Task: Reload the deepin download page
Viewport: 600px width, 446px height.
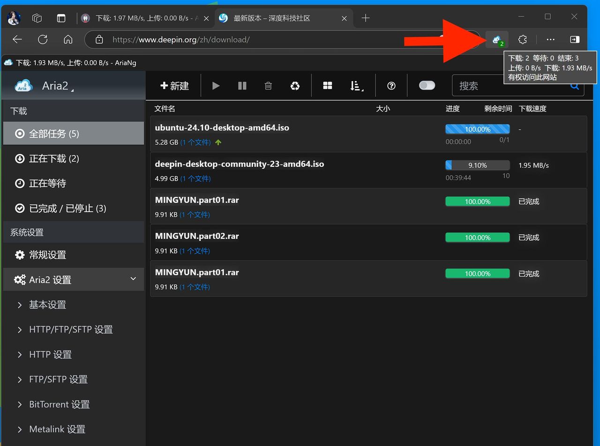Action: point(43,40)
